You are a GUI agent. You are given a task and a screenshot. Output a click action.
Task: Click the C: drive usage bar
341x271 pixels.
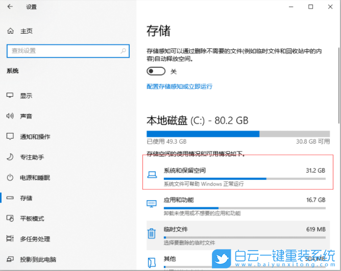(x=238, y=133)
